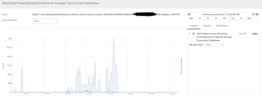Open the Min Max Style dropdown
262x101 pixels.
point(214,44)
